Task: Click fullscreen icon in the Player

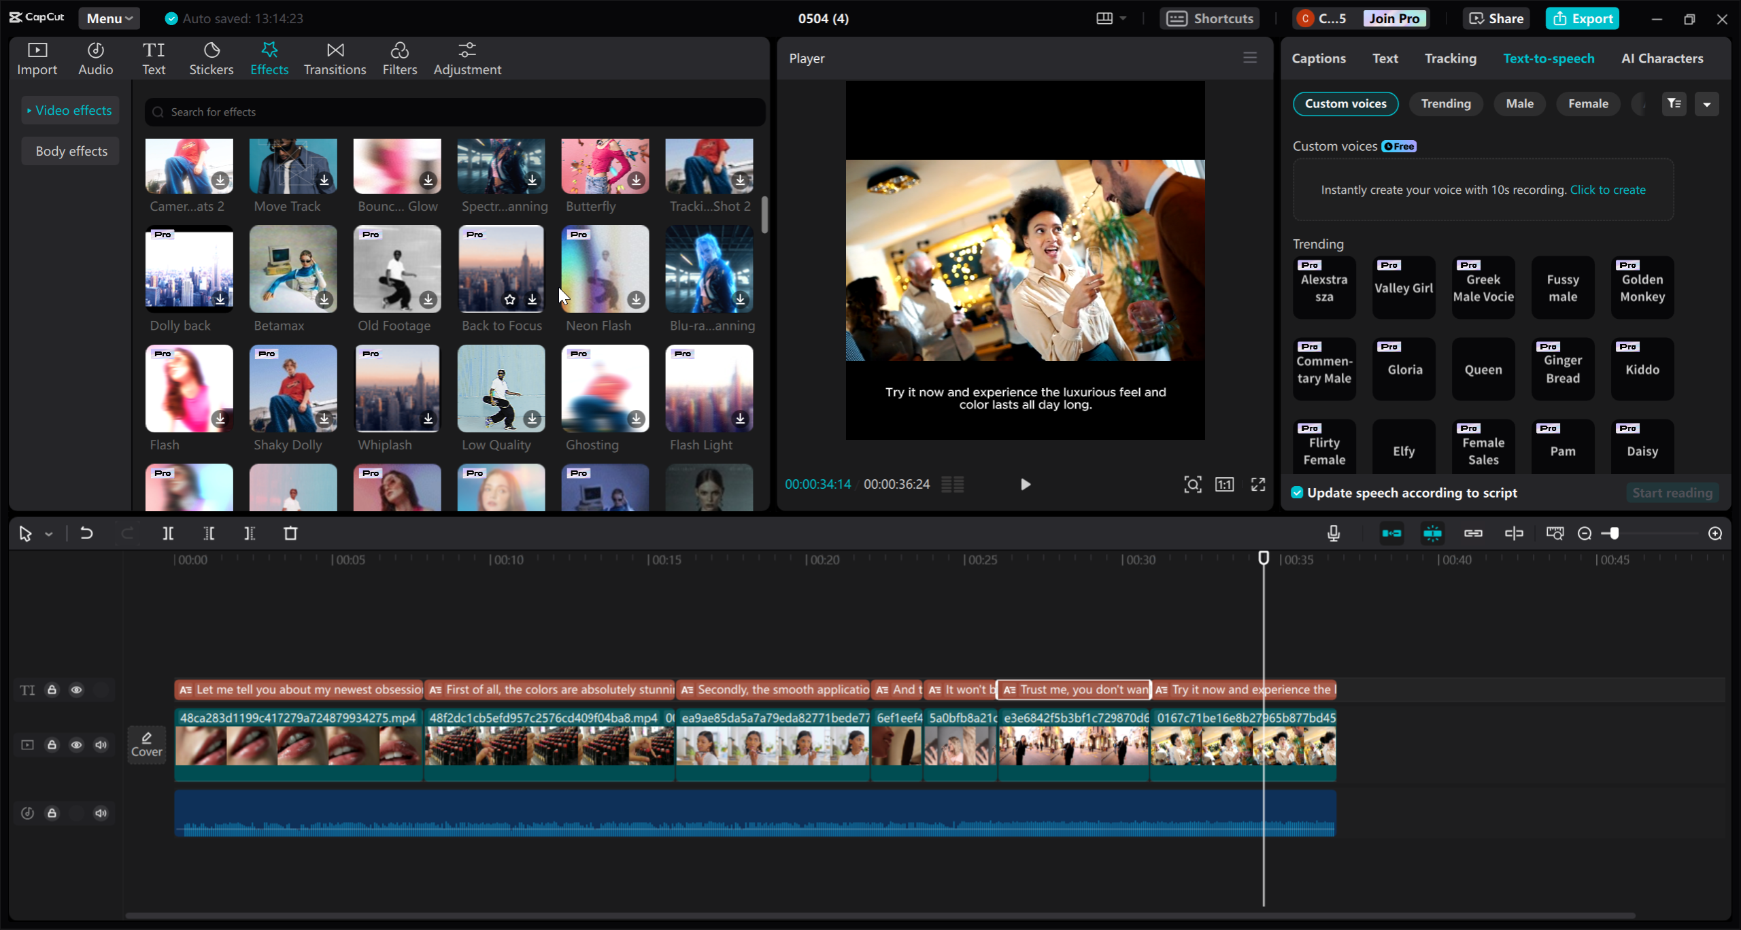Action: tap(1257, 484)
